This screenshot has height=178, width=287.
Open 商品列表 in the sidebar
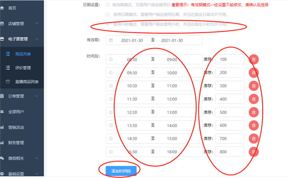pyautogui.click(x=23, y=54)
